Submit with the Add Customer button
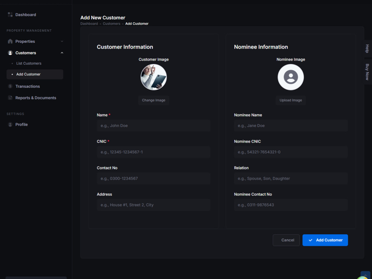372x279 pixels. click(x=325, y=240)
